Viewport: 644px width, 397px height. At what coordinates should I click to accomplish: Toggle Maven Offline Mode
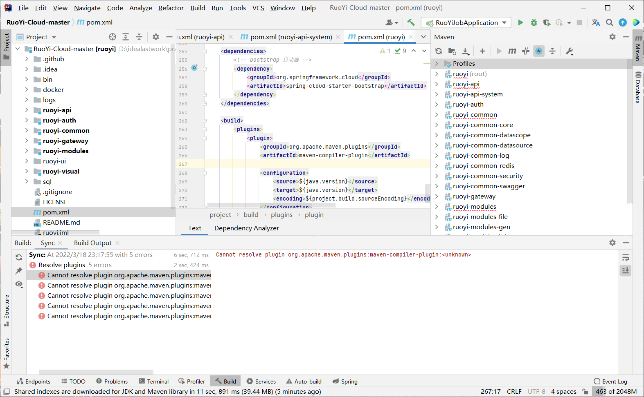[526, 51]
